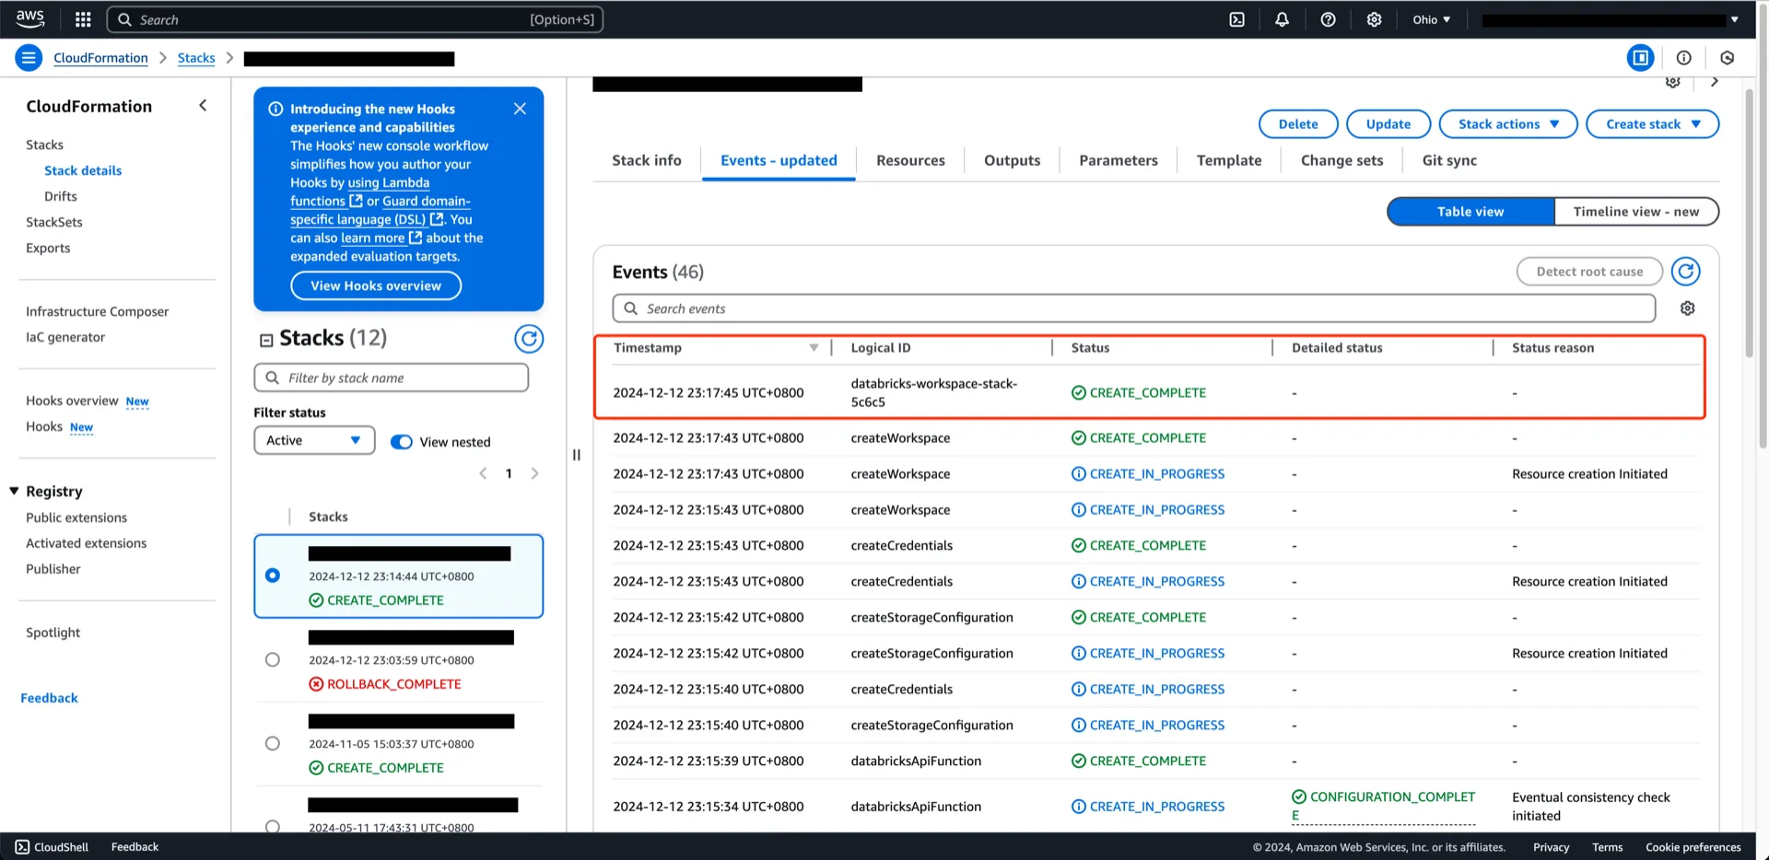Select the stack created 2024-11-05 15:03:37

[x=273, y=743]
